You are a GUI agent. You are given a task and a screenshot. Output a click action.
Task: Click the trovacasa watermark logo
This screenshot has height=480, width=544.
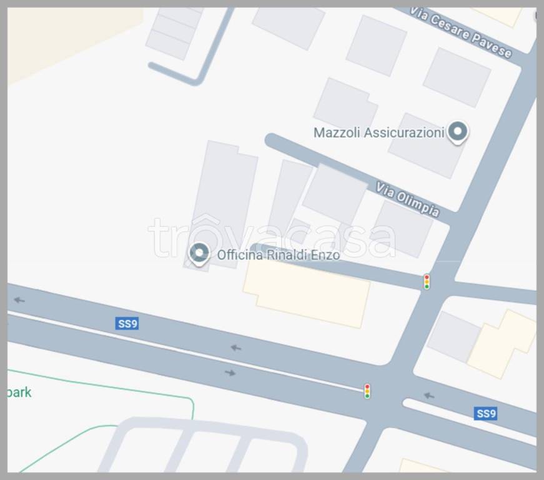click(272, 237)
